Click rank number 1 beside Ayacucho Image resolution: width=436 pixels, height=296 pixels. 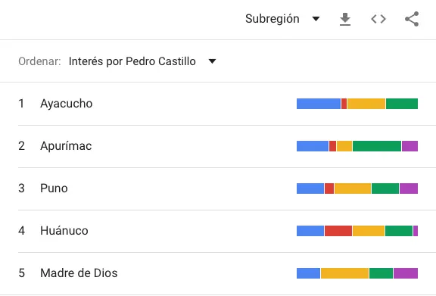(21, 104)
